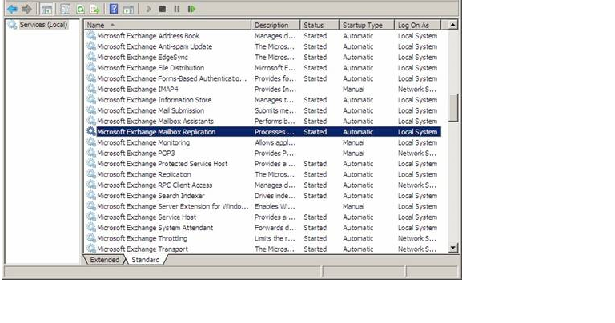This screenshot has height=323, width=615.
Task: Sort by the Name column header
Action: [167, 25]
